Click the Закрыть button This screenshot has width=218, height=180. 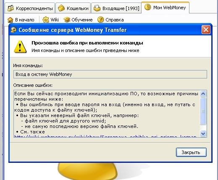(191, 152)
